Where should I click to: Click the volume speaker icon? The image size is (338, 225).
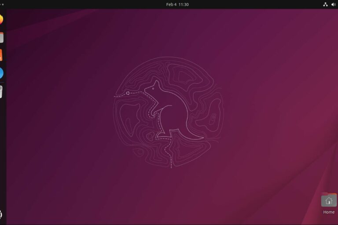[x=333, y=4]
